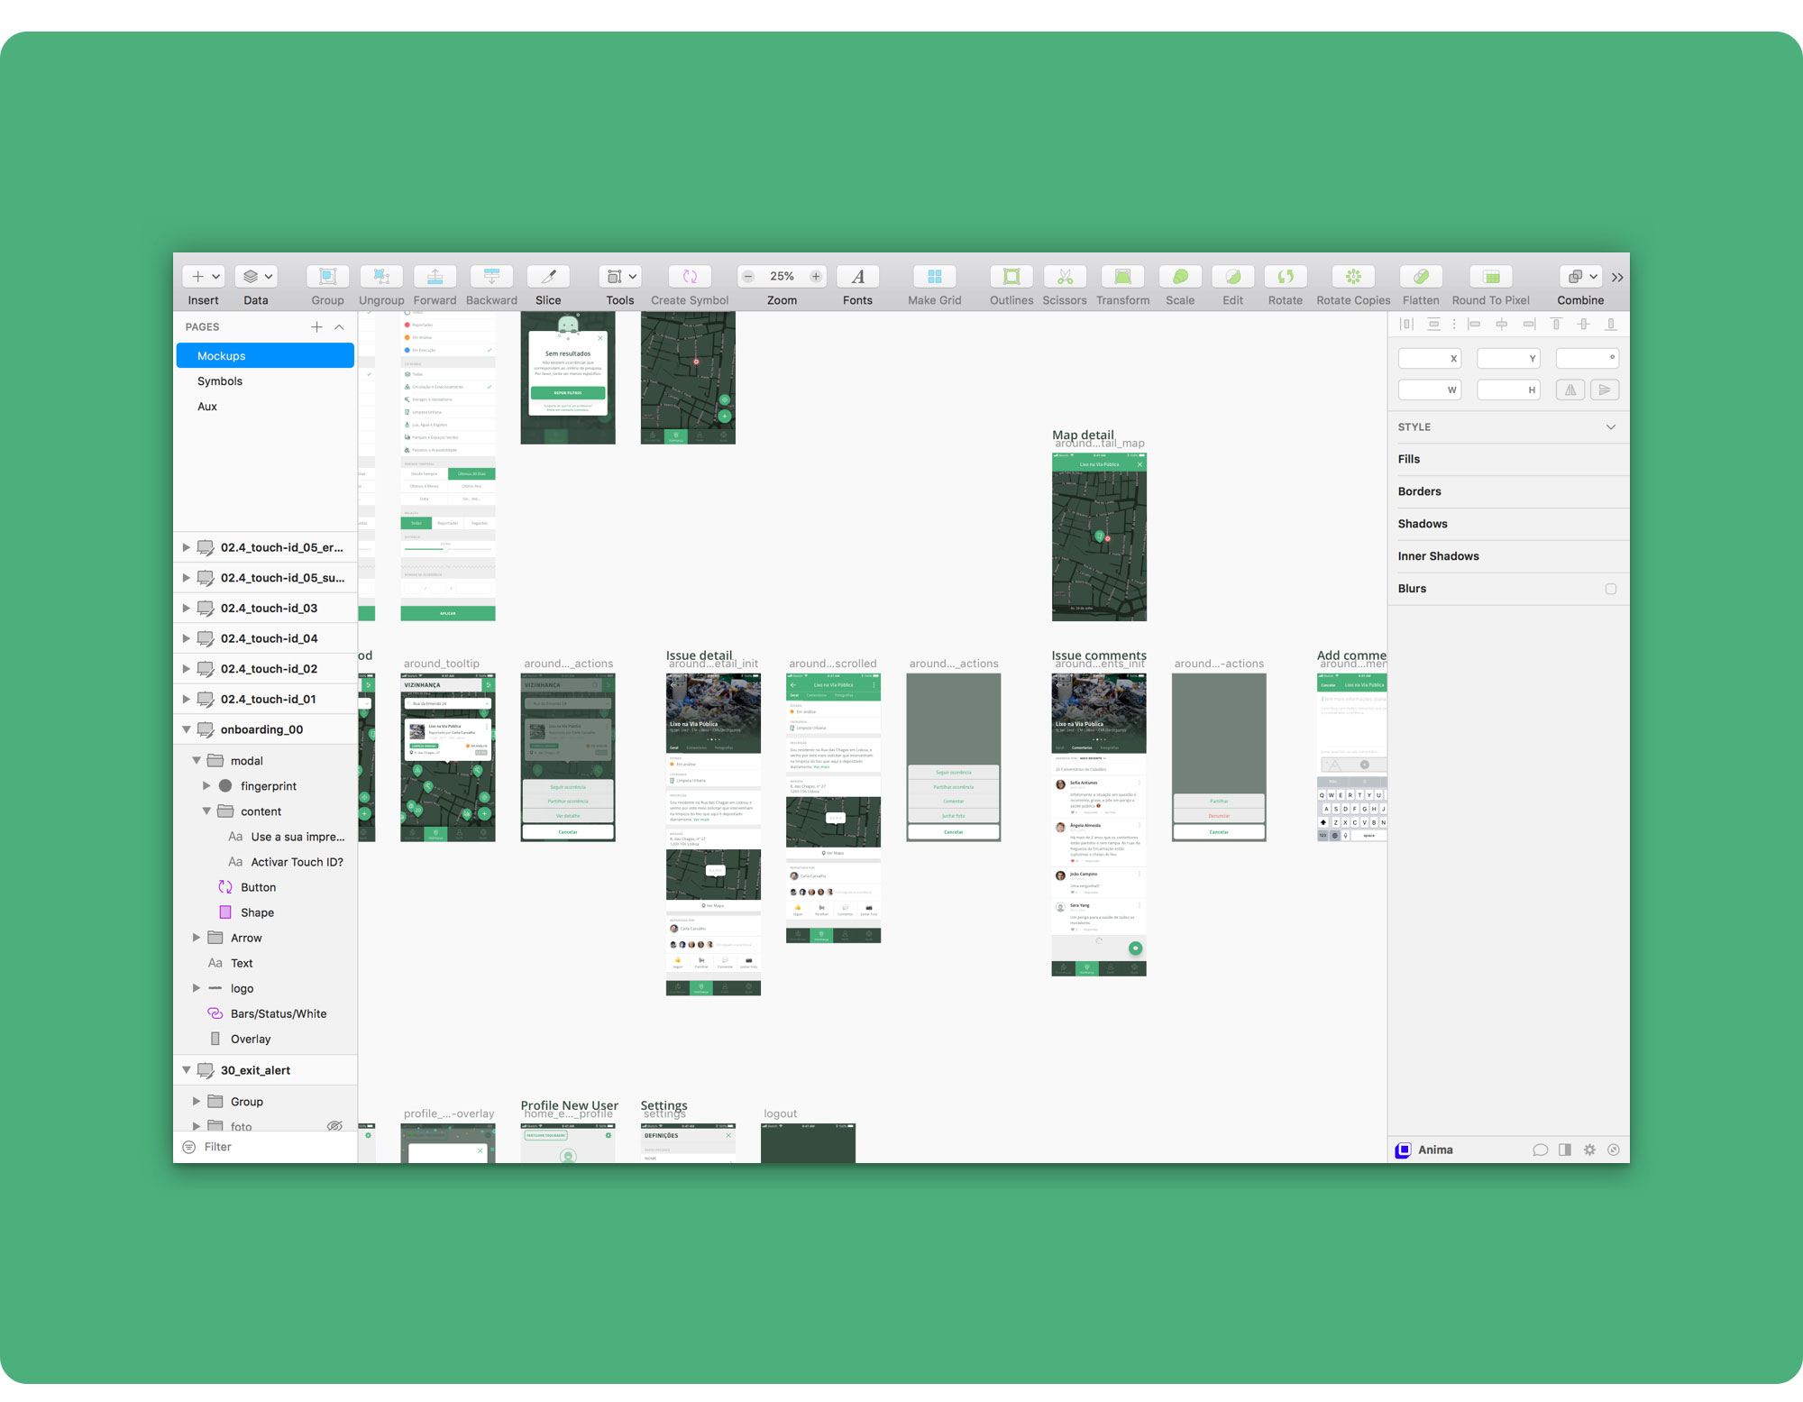Open the Fonts panel icon
This screenshot has height=1402, width=1803.
pyautogui.click(x=857, y=277)
